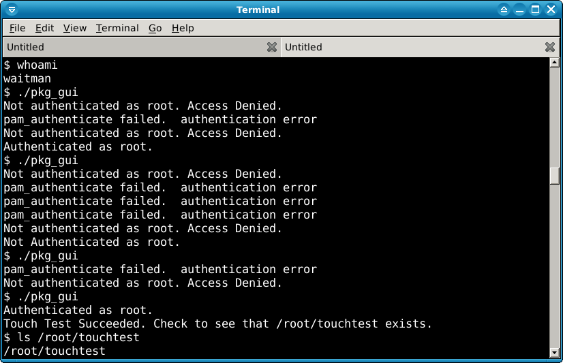Open the Edit menu
The height and width of the screenshot is (363, 563).
(x=44, y=28)
